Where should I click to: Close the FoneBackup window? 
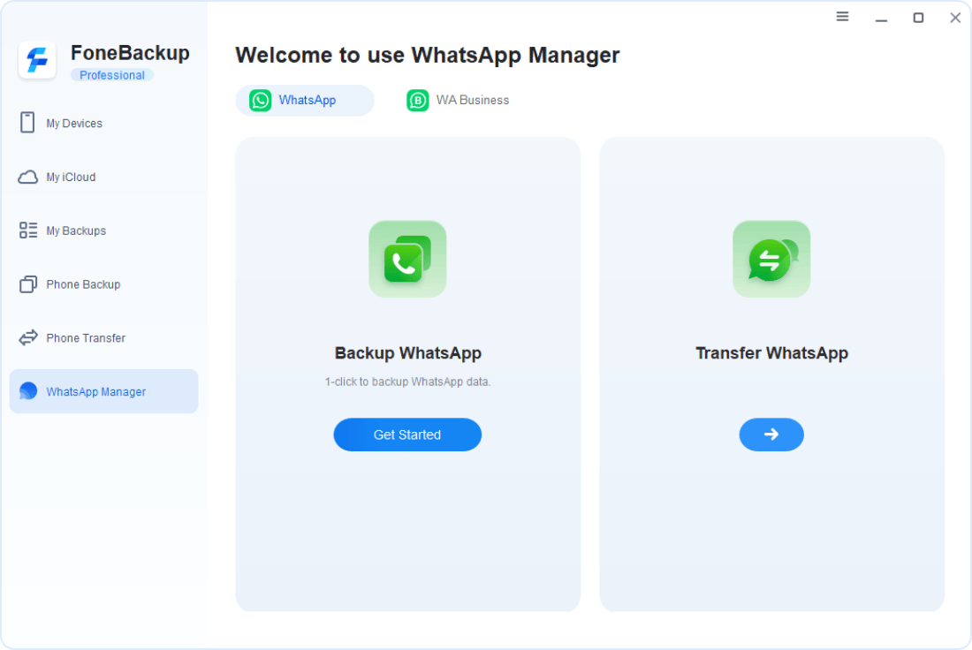point(955,18)
